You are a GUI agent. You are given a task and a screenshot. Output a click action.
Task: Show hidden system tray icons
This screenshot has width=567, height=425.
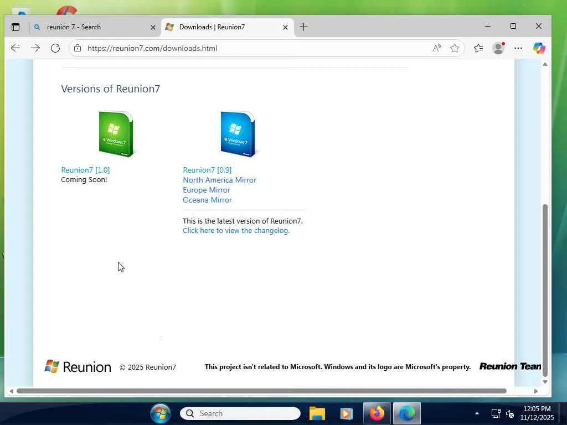click(477, 413)
